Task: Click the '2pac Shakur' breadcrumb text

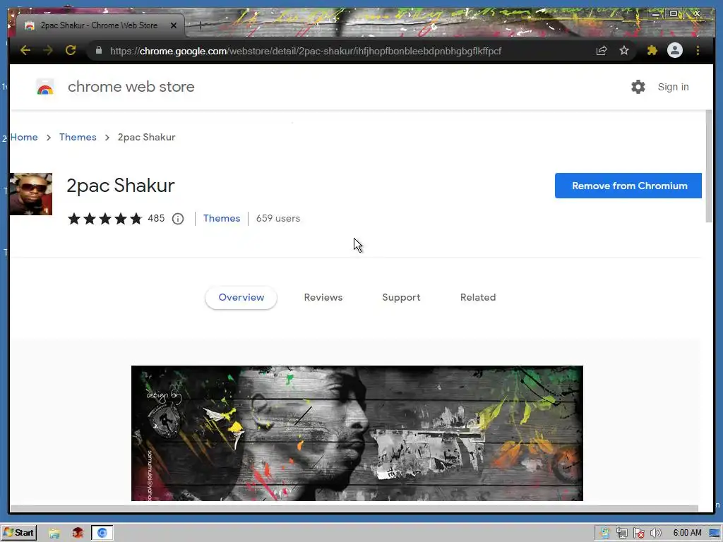Action: (x=147, y=137)
